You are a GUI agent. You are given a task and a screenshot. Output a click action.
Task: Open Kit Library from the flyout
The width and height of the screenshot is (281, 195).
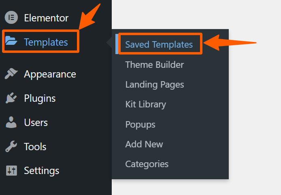coord(146,105)
